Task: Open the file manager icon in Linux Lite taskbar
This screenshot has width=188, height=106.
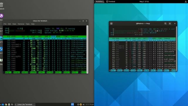Action: [x=9, y=105]
